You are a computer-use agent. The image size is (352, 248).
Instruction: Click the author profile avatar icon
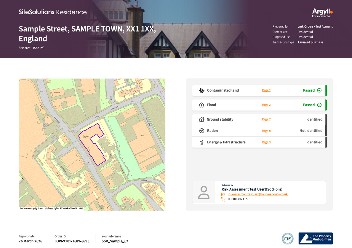click(x=204, y=193)
